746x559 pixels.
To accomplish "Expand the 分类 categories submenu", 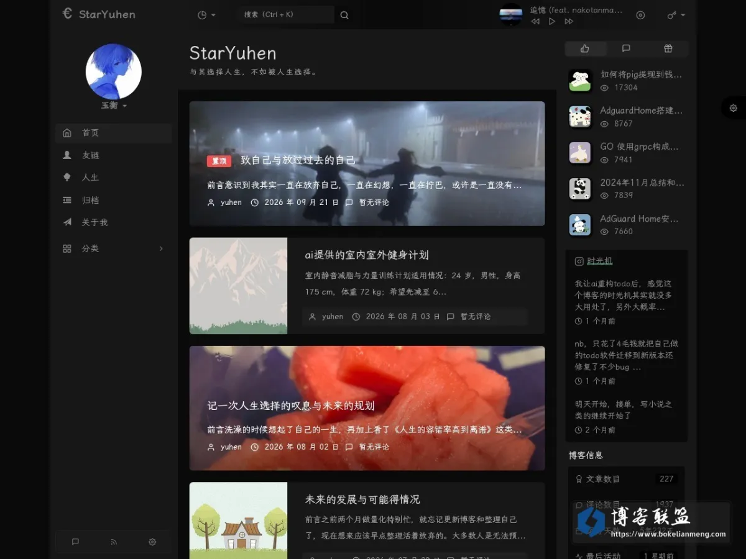I will pyautogui.click(x=113, y=248).
